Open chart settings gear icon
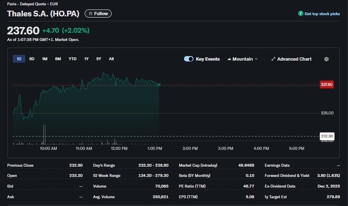348x206 pixels. pos(326,59)
